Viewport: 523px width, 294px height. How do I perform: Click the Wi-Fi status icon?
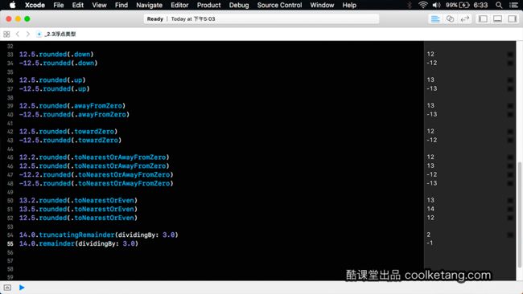pyautogui.click(x=423, y=5)
